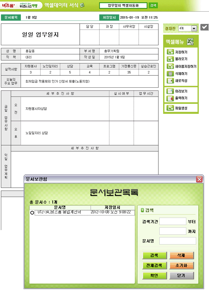The height and width of the screenshot is (294, 209).
Task: Open 저장하기 in the Excel menu
Action: [x=181, y=52]
